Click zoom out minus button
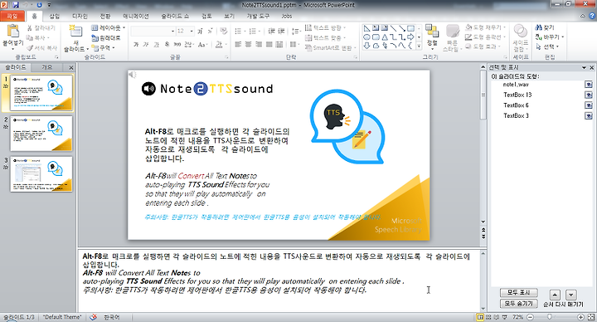 pyautogui.click(x=530, y=317)
